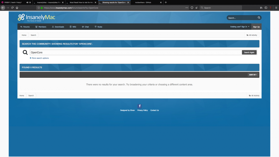Image resolution: width=279 pixels, height=157 pixels.
Task: Click the OpenCore search query field
Action: point(136,52)
